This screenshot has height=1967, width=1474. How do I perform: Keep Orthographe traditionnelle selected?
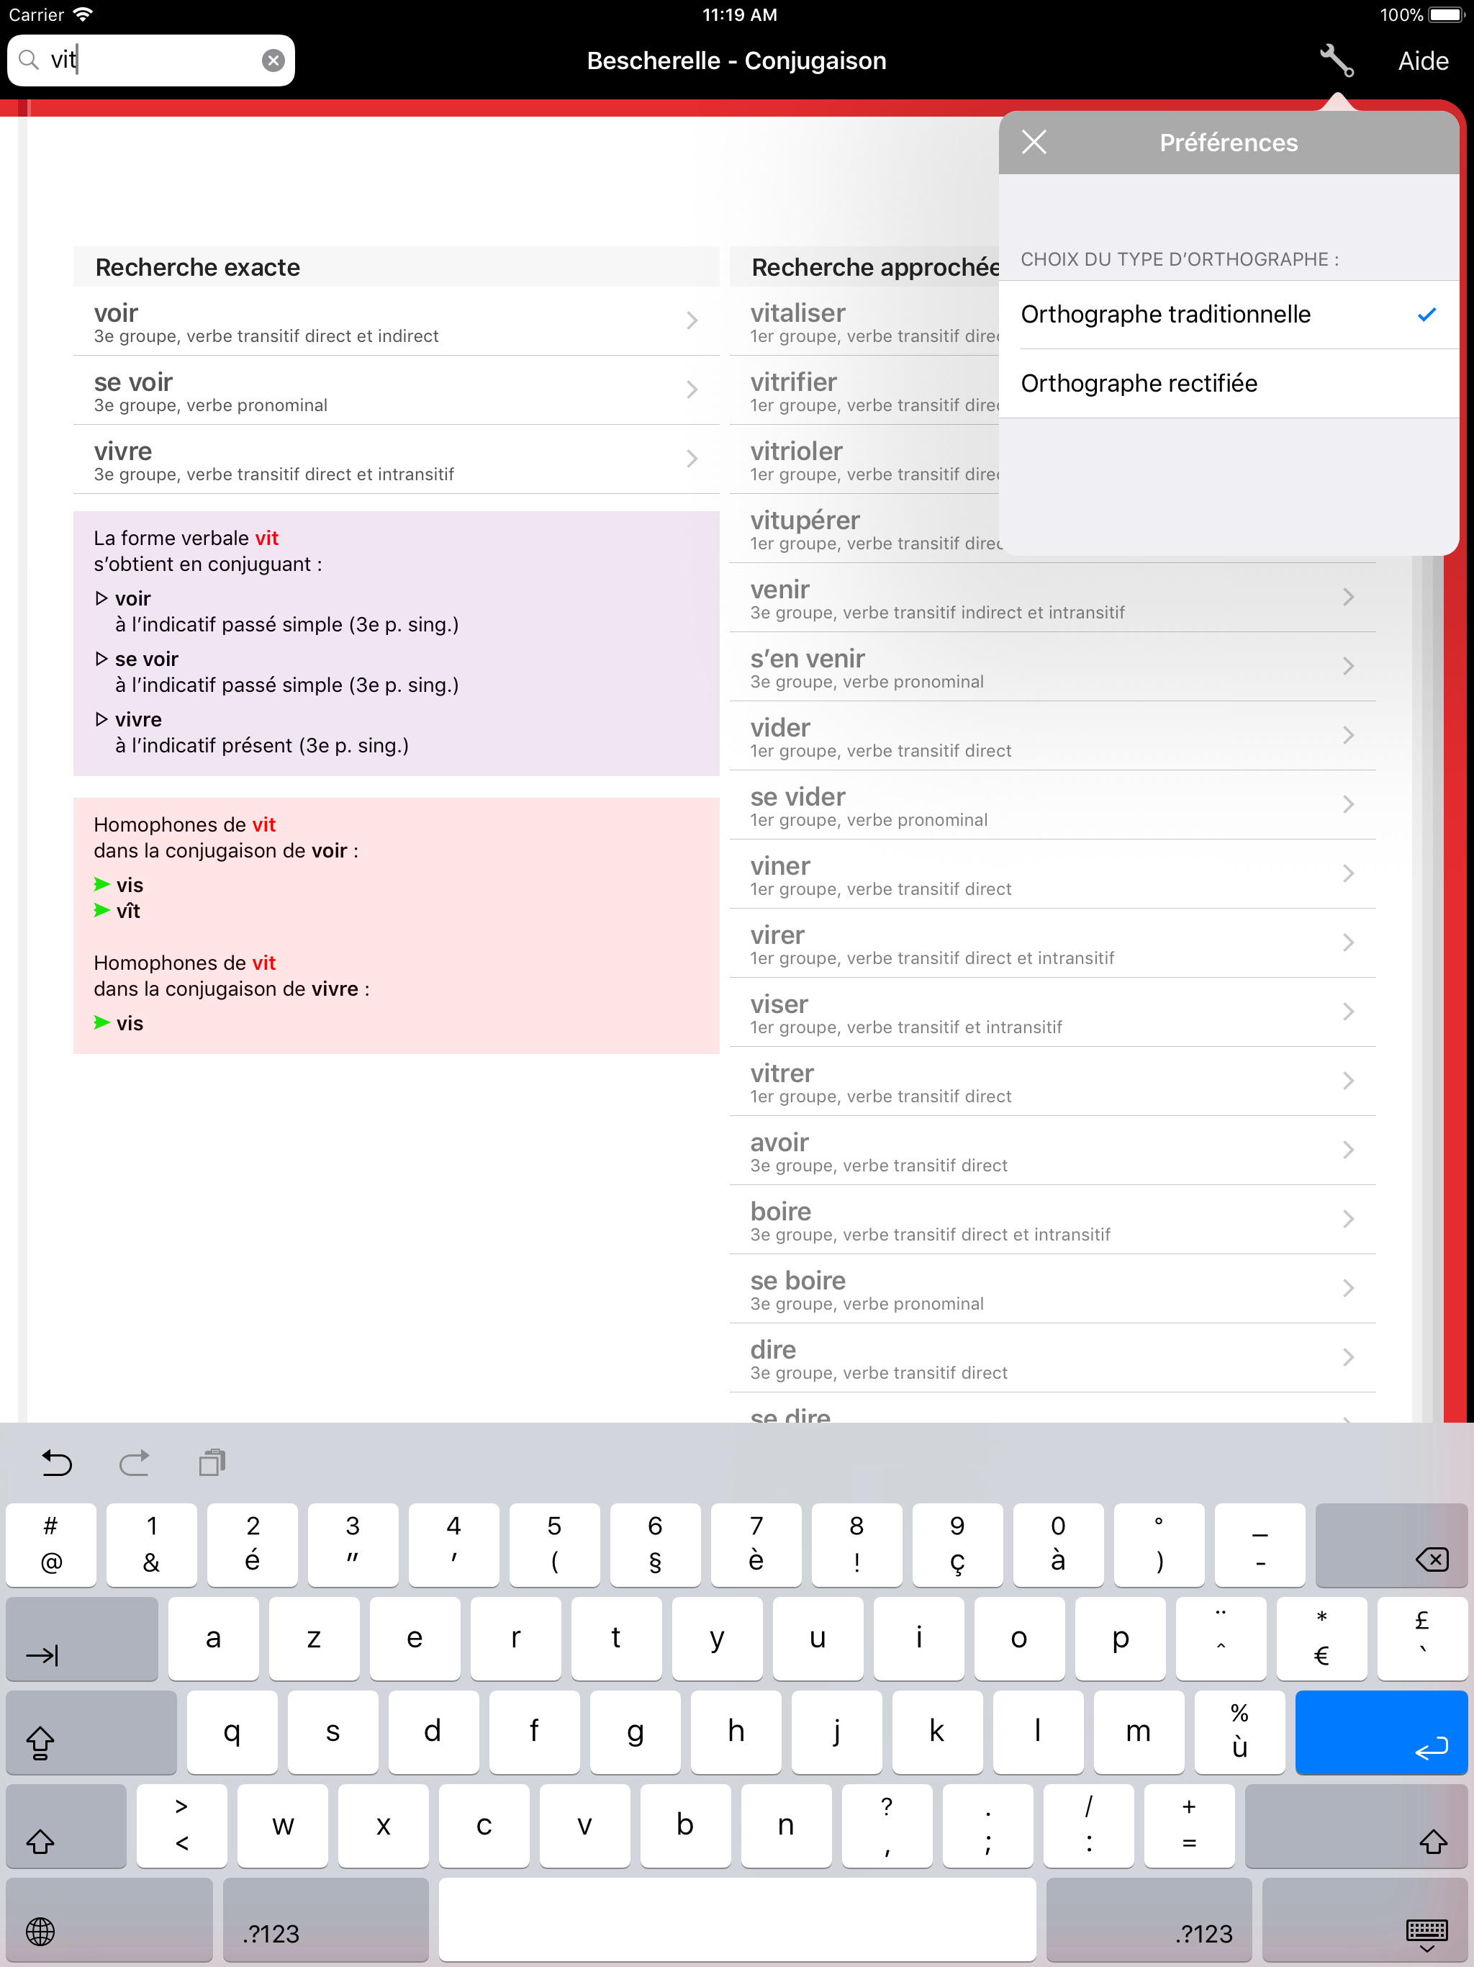(x=1167, y=314)
